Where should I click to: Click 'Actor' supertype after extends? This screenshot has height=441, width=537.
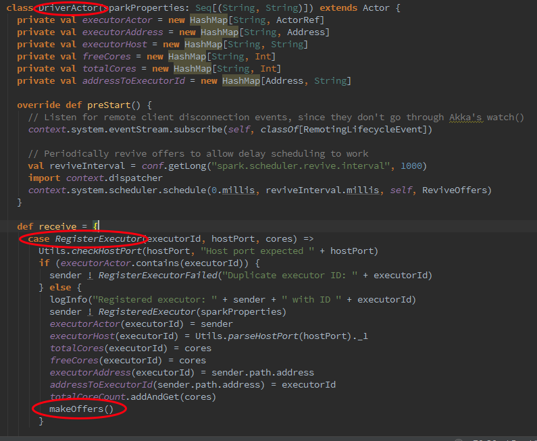376,8
